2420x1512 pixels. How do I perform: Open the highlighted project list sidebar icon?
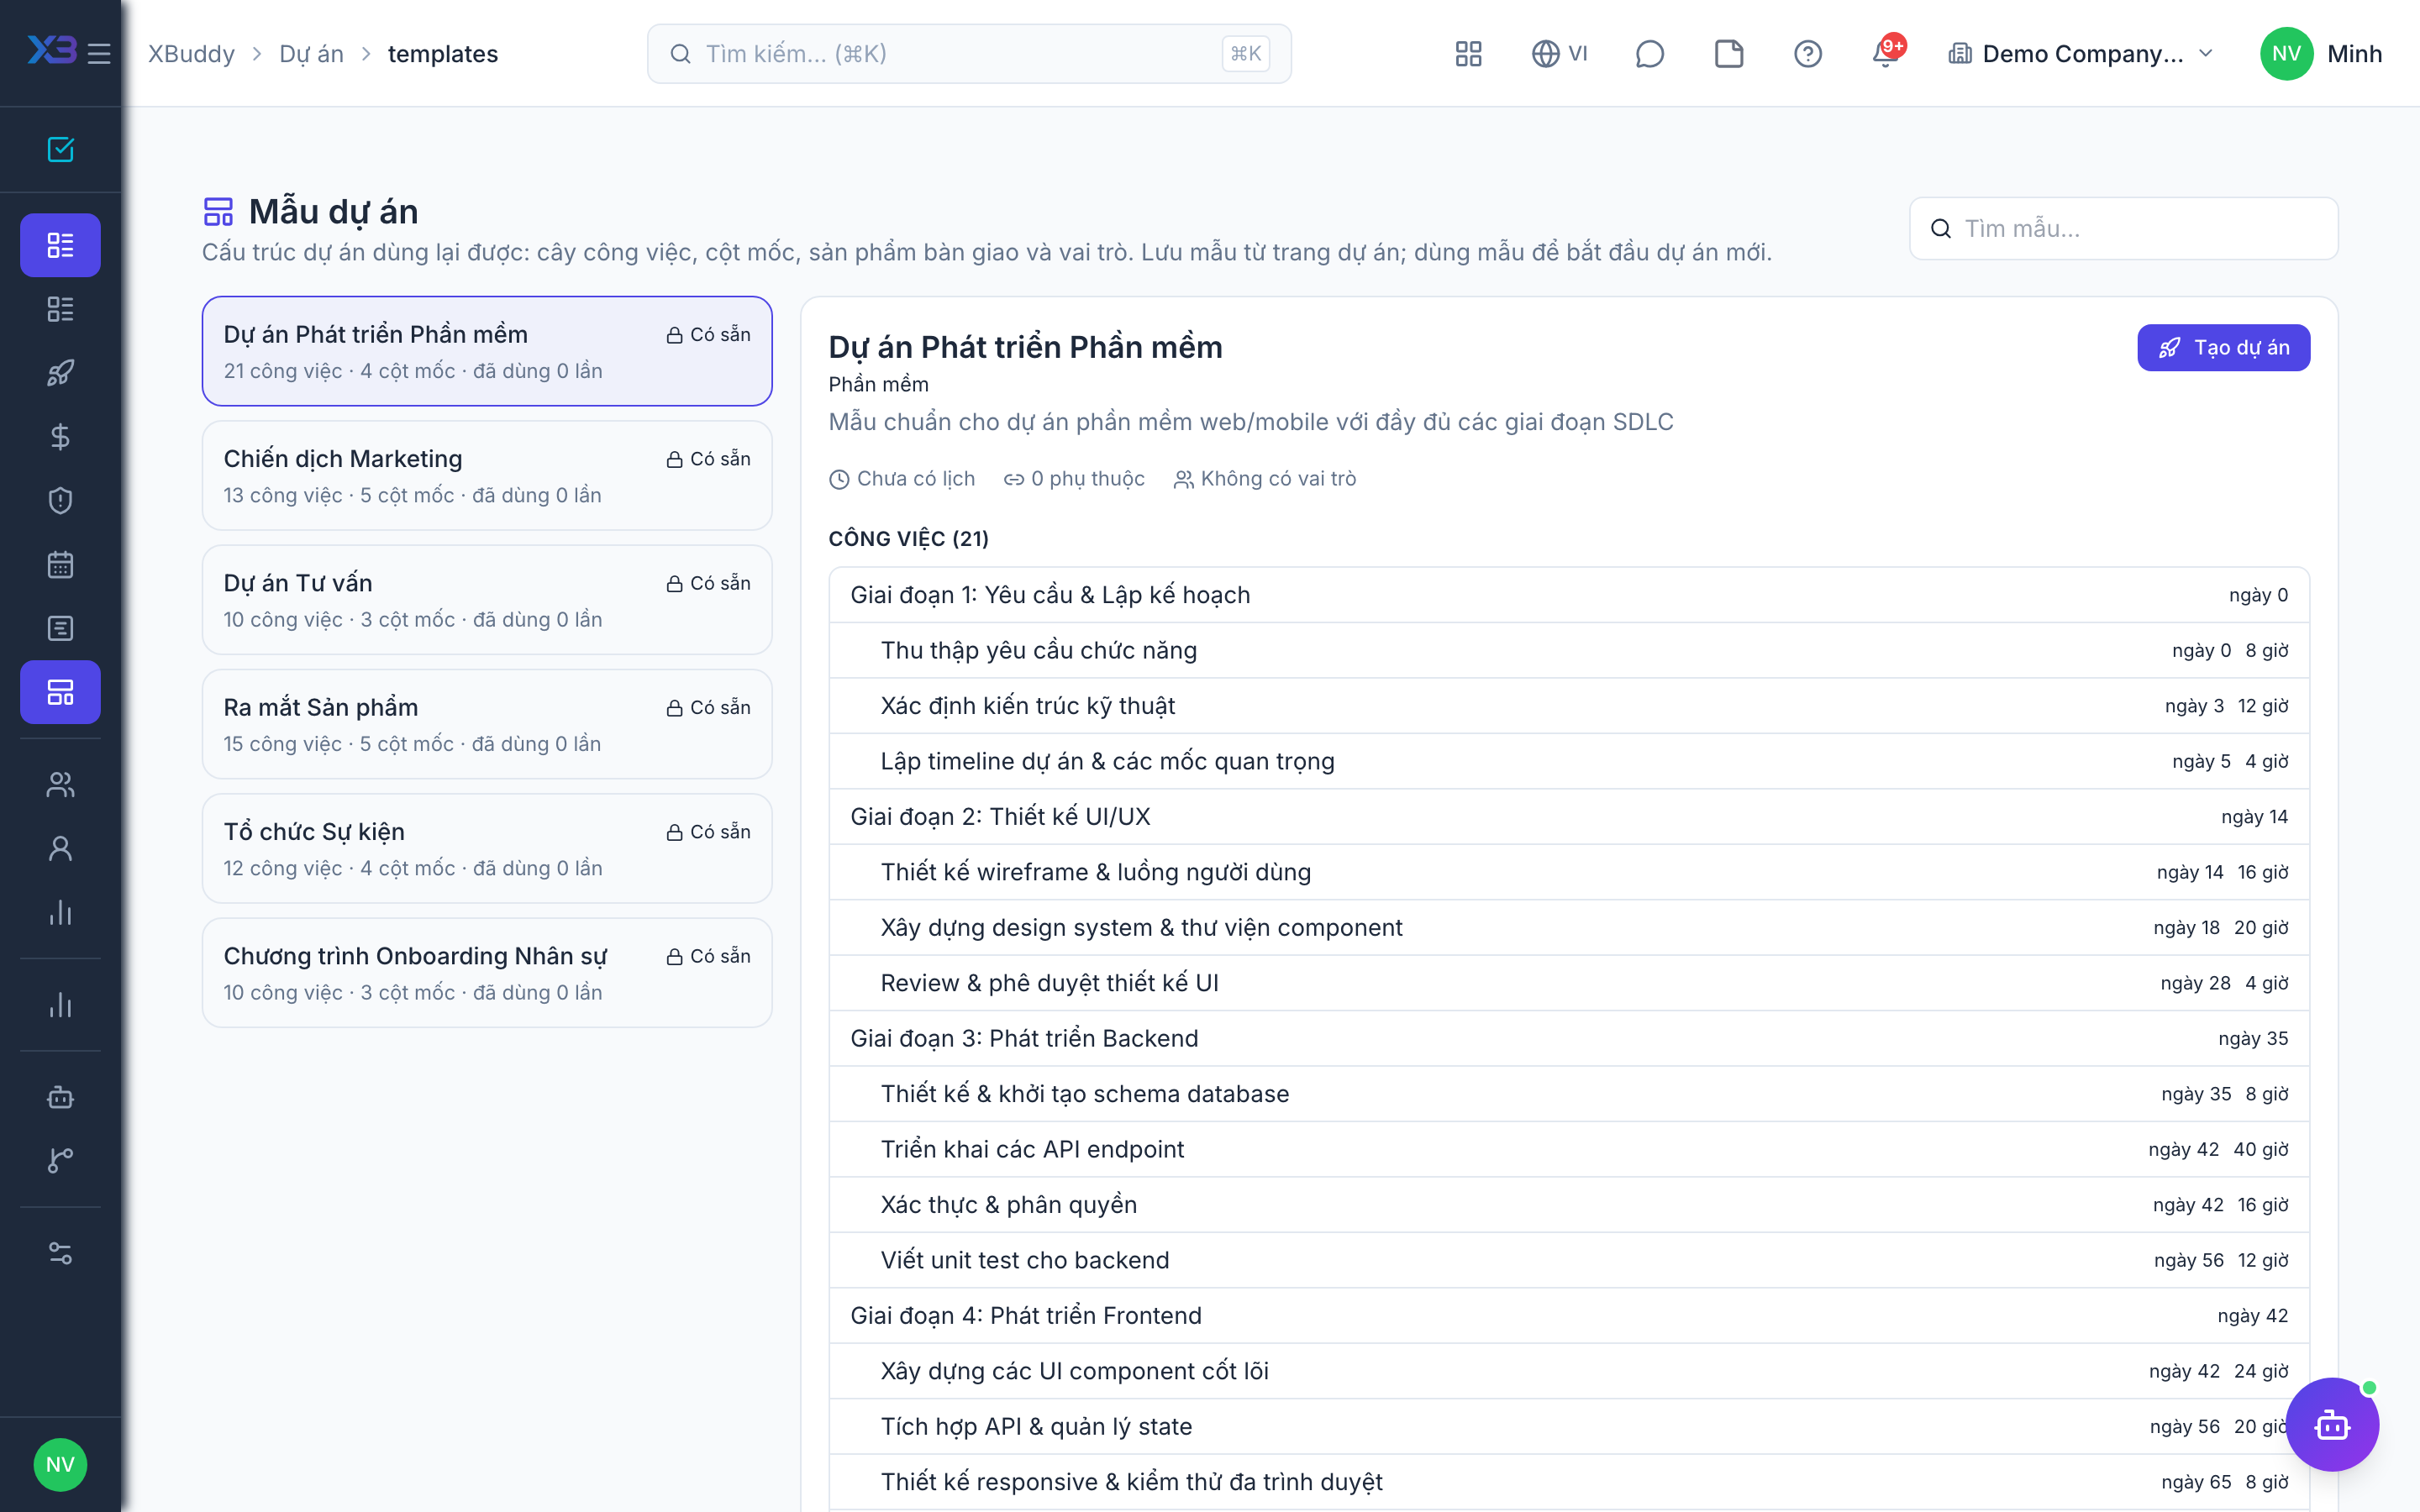pos(60,245)
